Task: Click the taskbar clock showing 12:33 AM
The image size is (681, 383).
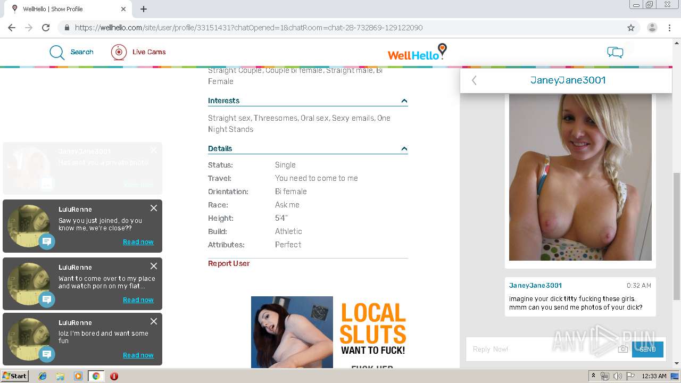Action: pos(654,376)
